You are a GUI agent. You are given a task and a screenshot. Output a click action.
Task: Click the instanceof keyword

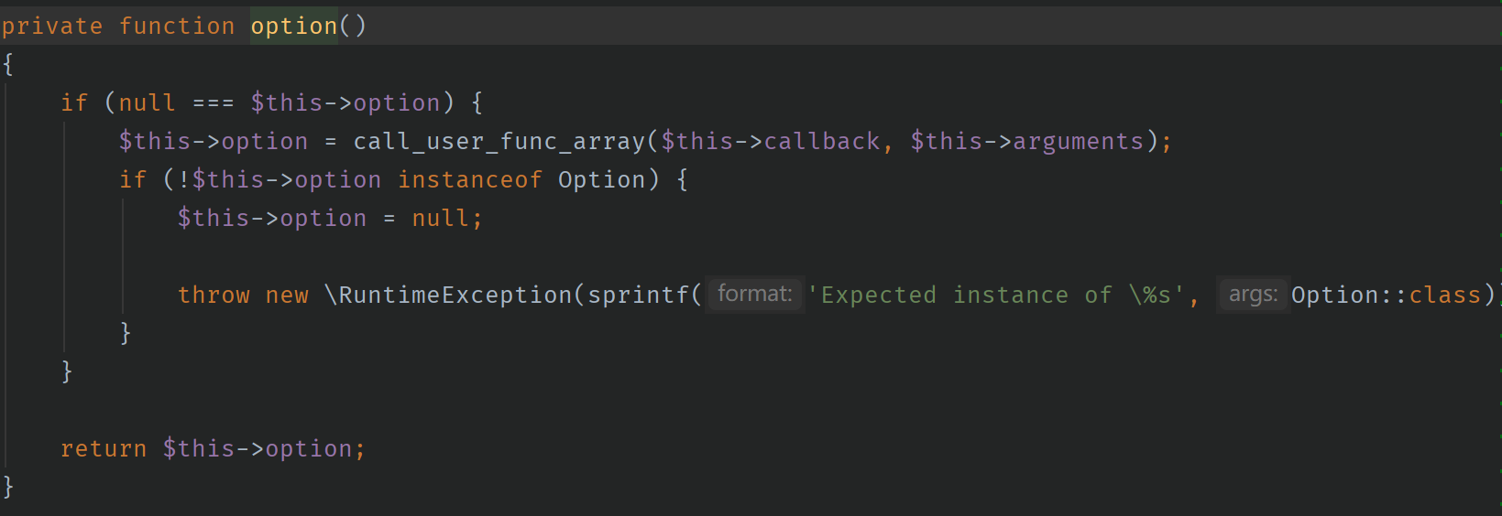point(470,179)
